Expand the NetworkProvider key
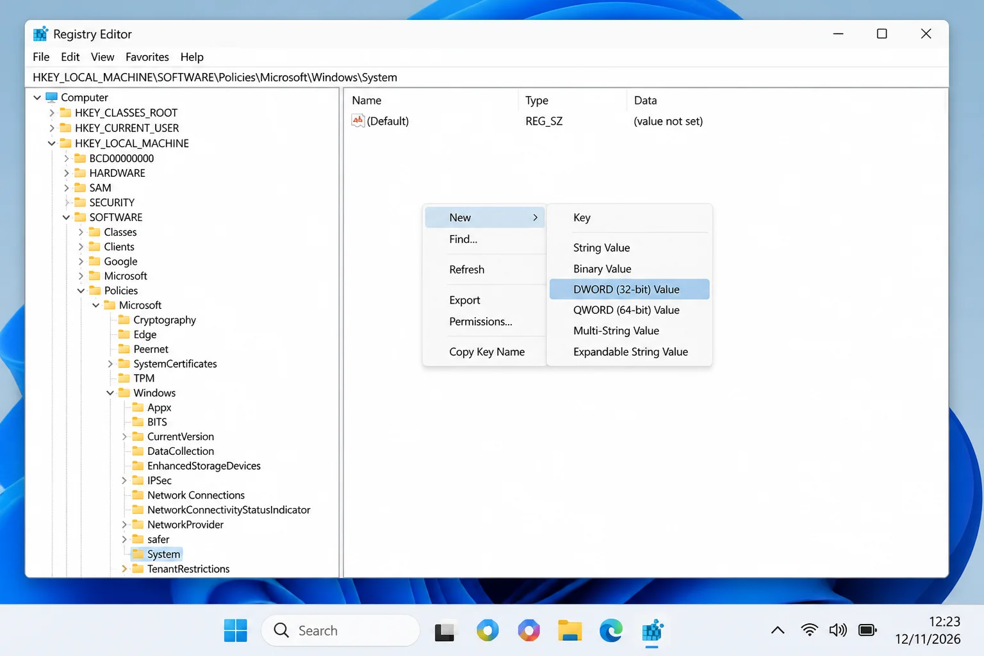984x656 pixels. click(x=124, y=525)
